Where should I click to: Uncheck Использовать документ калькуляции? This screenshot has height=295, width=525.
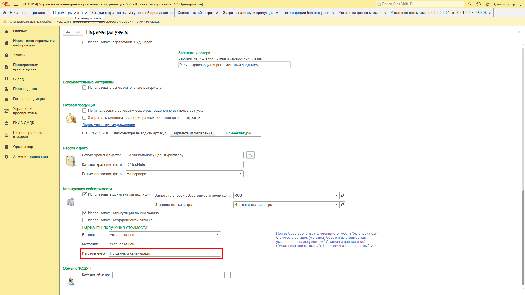point(84,194)
